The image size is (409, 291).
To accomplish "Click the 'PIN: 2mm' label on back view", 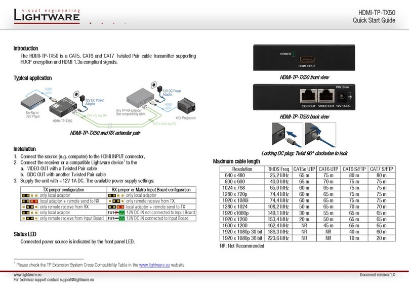I will [342, 87].
